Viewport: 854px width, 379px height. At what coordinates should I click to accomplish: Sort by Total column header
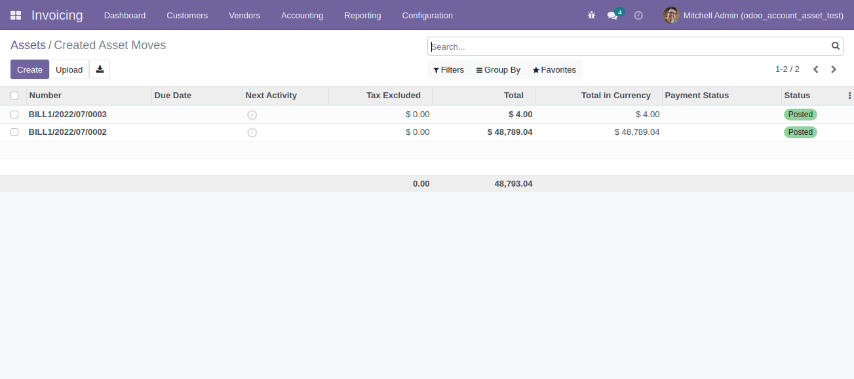click(x=484, y=96)
